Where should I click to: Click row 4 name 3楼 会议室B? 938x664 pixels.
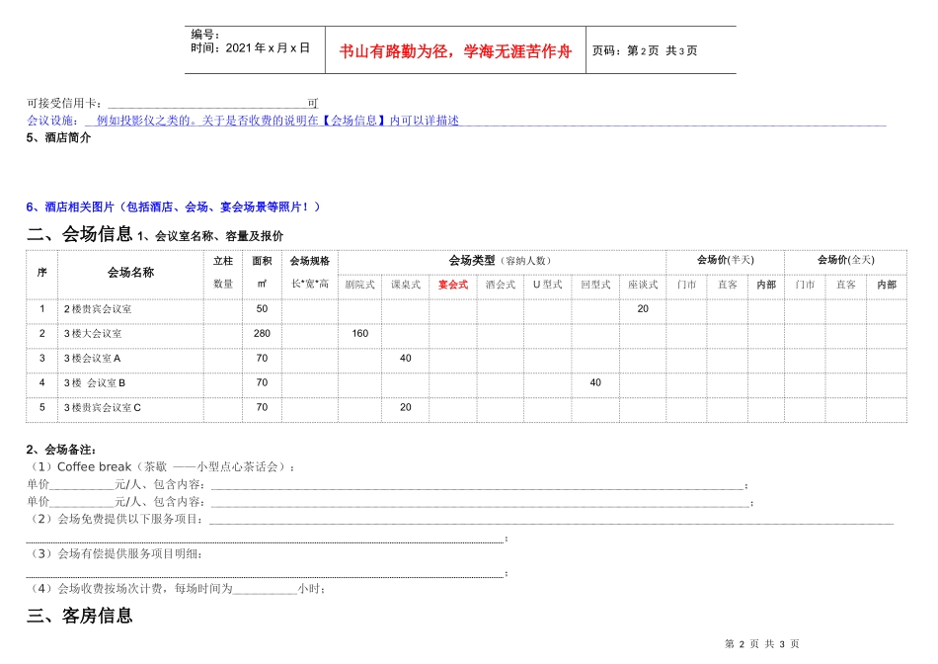[95, 383]
